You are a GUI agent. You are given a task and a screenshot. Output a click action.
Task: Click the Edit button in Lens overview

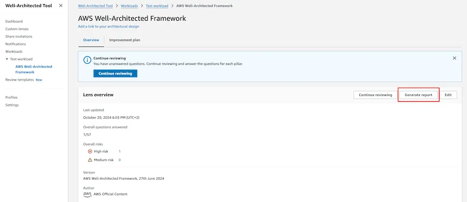[x=448, y=95]
